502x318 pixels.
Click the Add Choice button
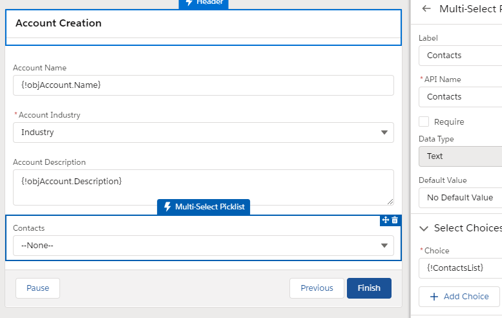tap(459, 297)
